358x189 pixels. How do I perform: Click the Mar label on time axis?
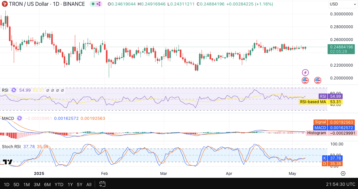(164, 173)
